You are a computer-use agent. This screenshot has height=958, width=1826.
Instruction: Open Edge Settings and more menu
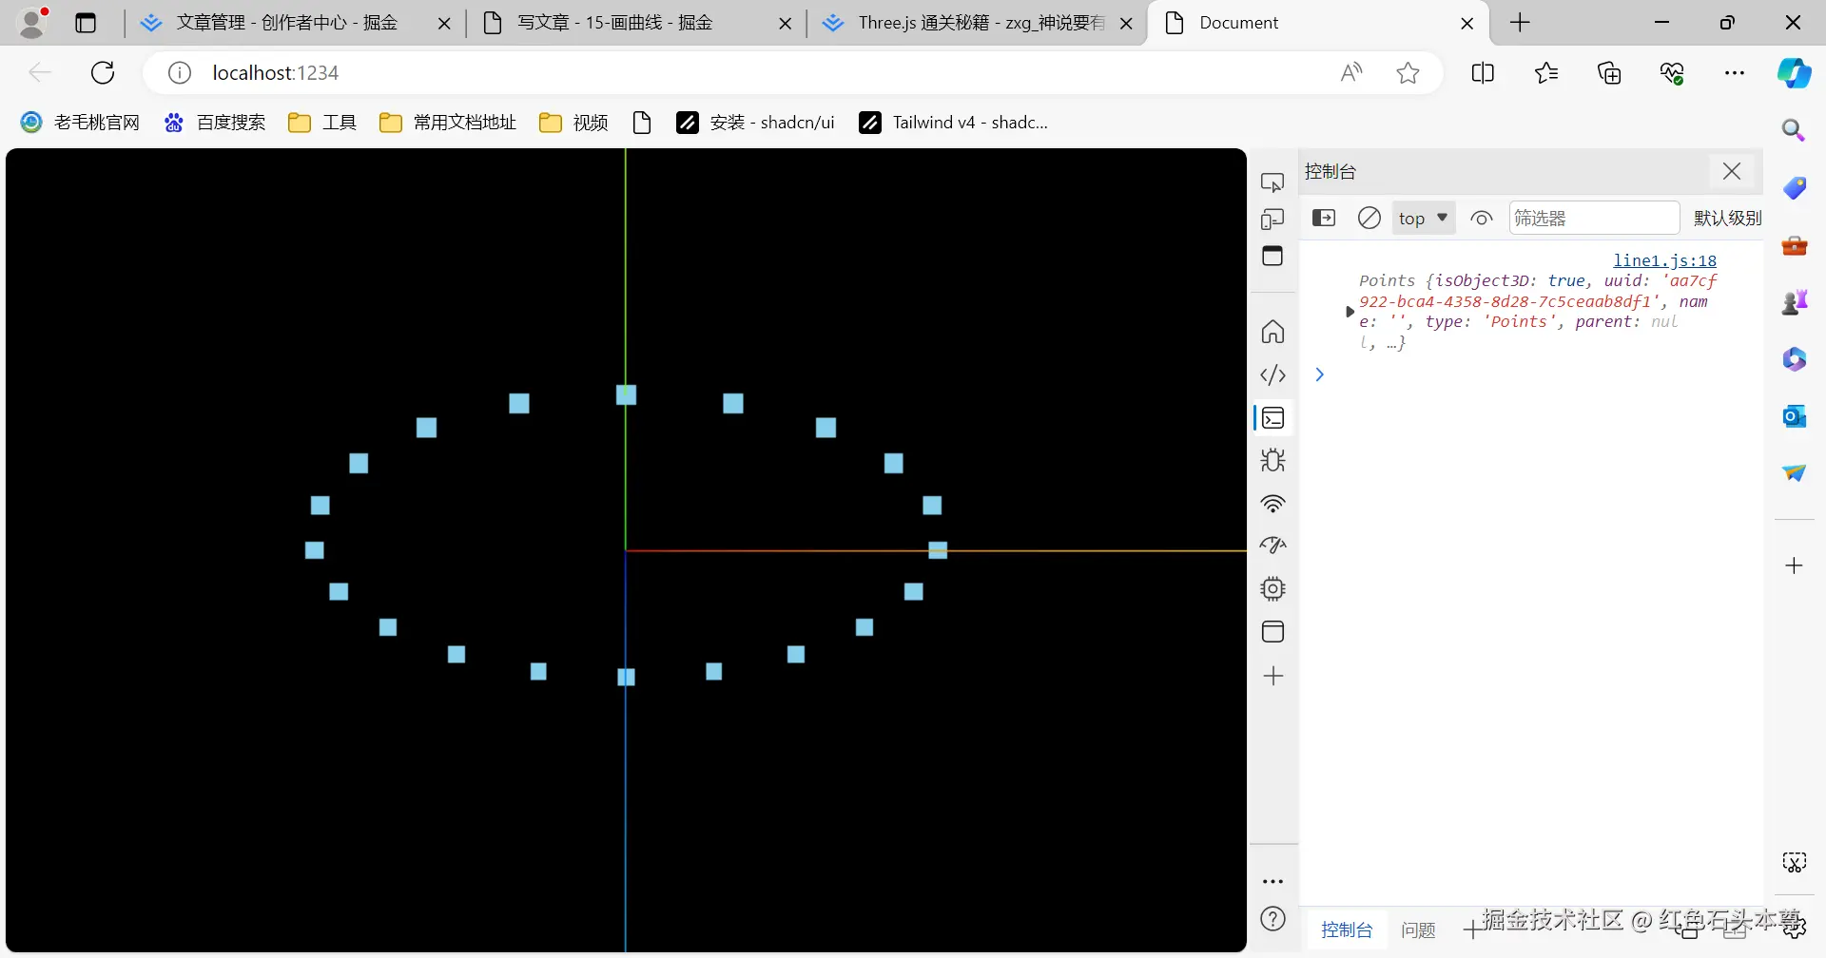[x=1735, y=73]
